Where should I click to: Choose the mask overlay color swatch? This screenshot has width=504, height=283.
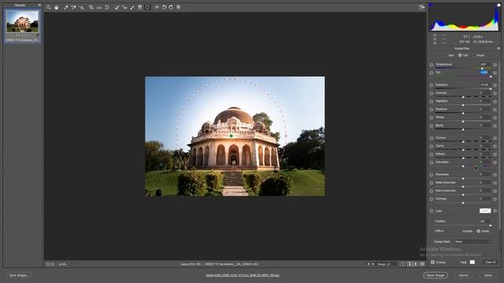click(472, 262)
